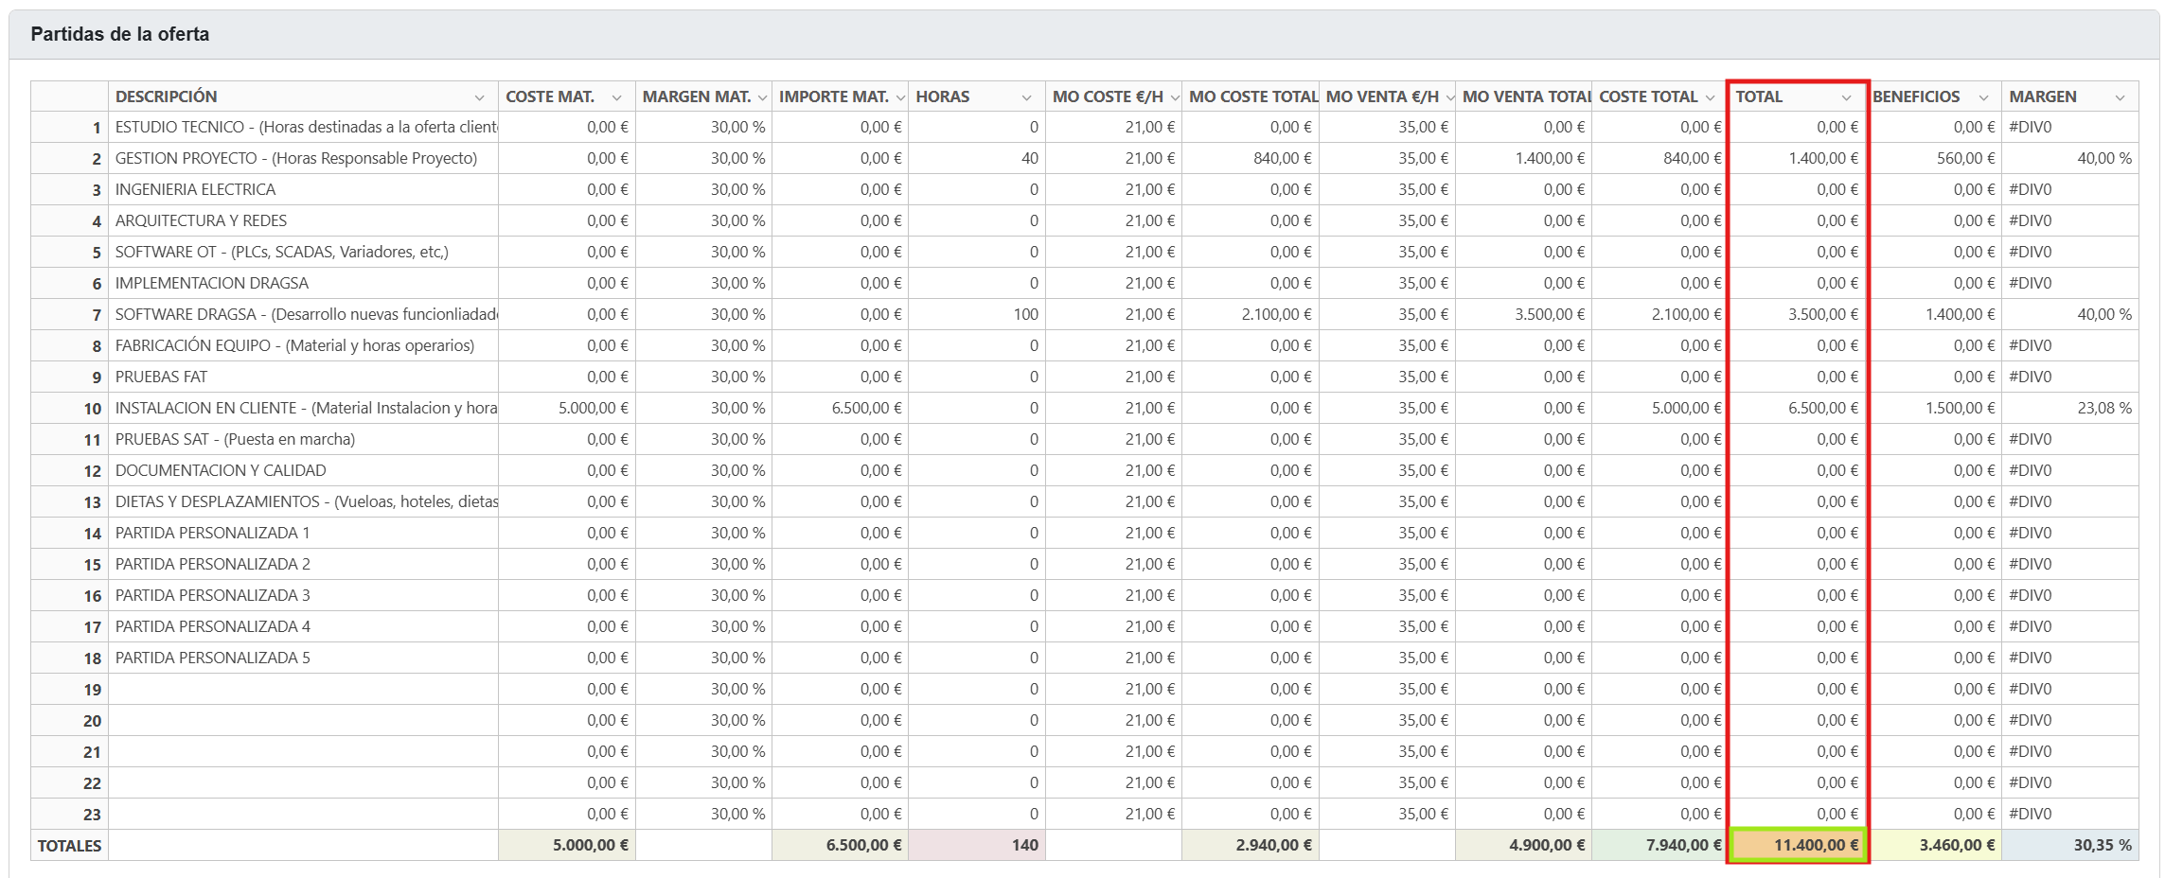This screenshot has width=2165, height=878.
Task: Expand the BENEFICIOS column dropdown chevron
Action: point(1983,97)
